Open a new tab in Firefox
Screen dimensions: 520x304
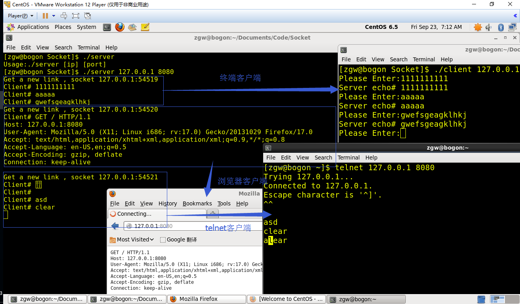click(x=213, y=214)
